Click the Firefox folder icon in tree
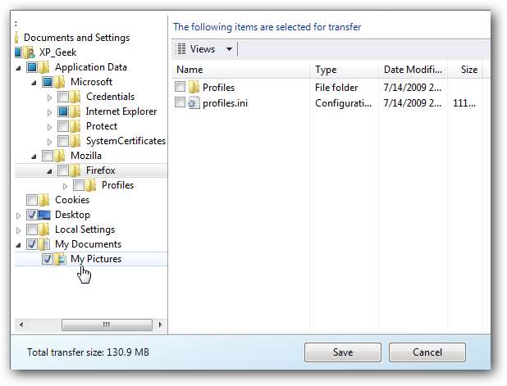The image size is (507, 386). point(75,170)
